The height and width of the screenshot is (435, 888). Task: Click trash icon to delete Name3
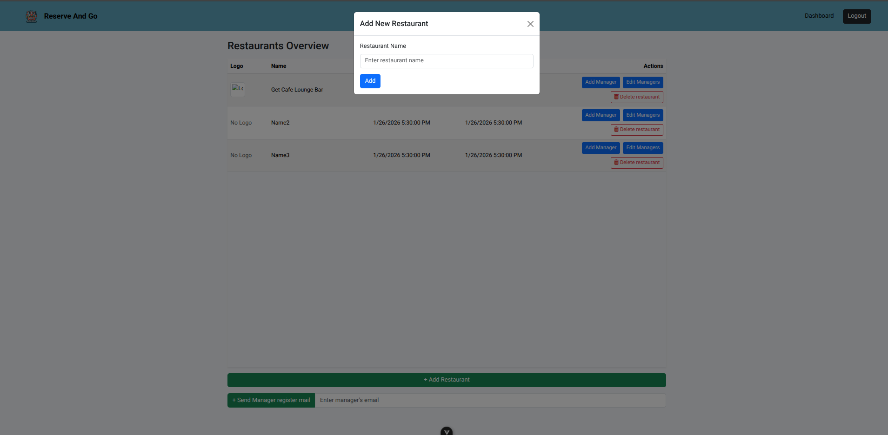(x=616, y=163)
